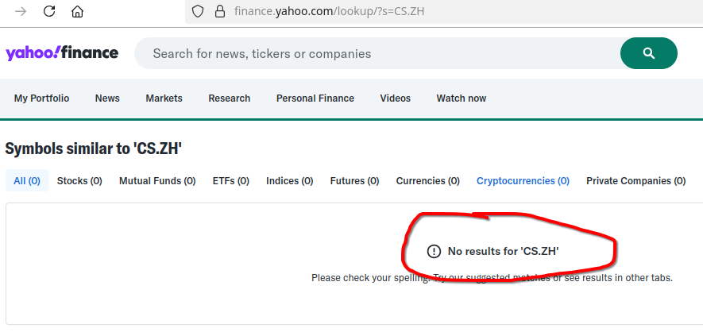The height and width of the screenshot is (332, 703).
Task: Switch to the Cryptocurrencies (0) tab
Action: point(523,181)
